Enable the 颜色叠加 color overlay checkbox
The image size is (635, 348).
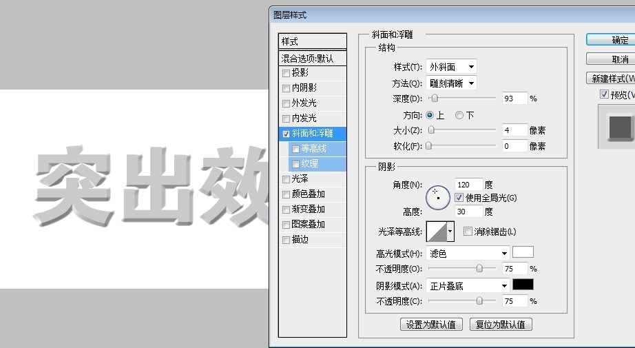point(286,194)
